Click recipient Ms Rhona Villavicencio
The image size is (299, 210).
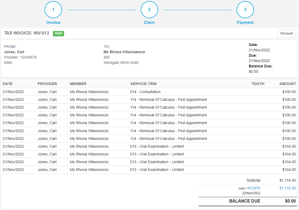[x=124, y=52]
